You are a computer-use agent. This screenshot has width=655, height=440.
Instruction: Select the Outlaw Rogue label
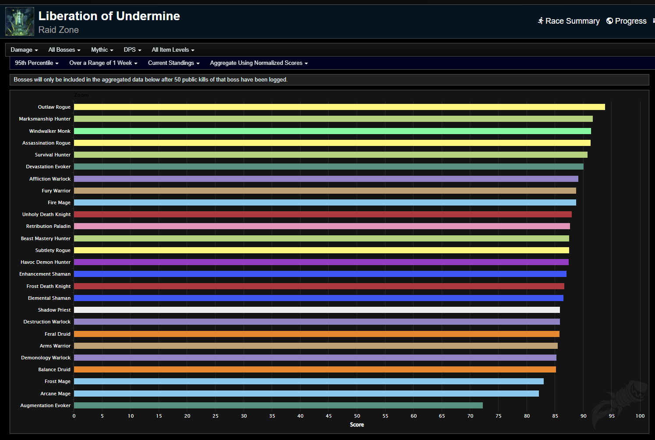click(54, 106)
